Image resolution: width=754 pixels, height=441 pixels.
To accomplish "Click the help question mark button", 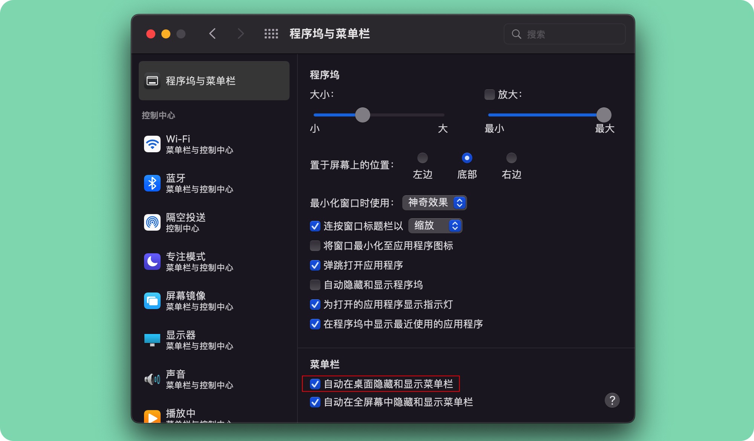I will (x=613, y=400).
